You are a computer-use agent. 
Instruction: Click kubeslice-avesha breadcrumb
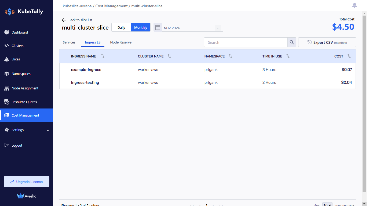(x=77, y=6)
